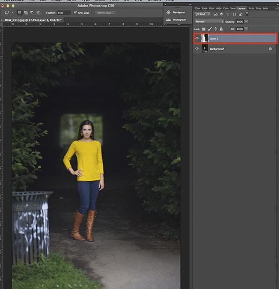Screen dimensions: 279x289
Task: Open the Layers panel flyout menu icon
Action: pos(276,8)
